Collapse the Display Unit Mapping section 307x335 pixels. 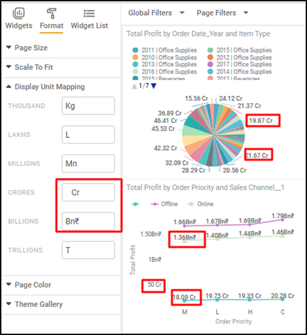[61, 87]
